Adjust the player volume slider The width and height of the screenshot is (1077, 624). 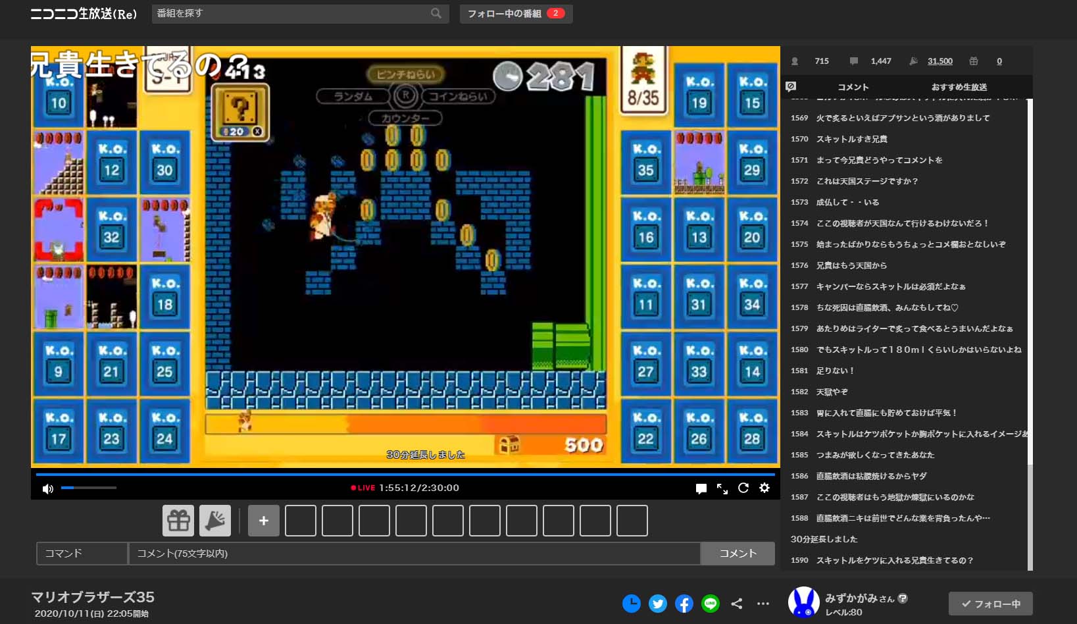88,488
